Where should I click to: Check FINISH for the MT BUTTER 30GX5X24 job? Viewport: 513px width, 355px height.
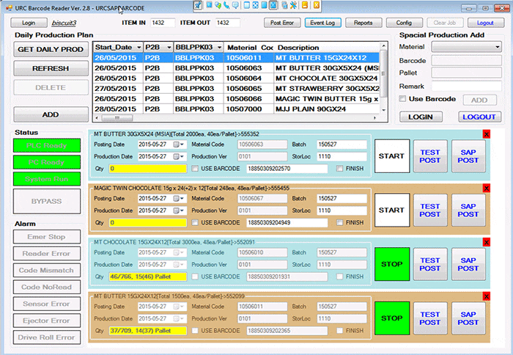pos(339,168)
